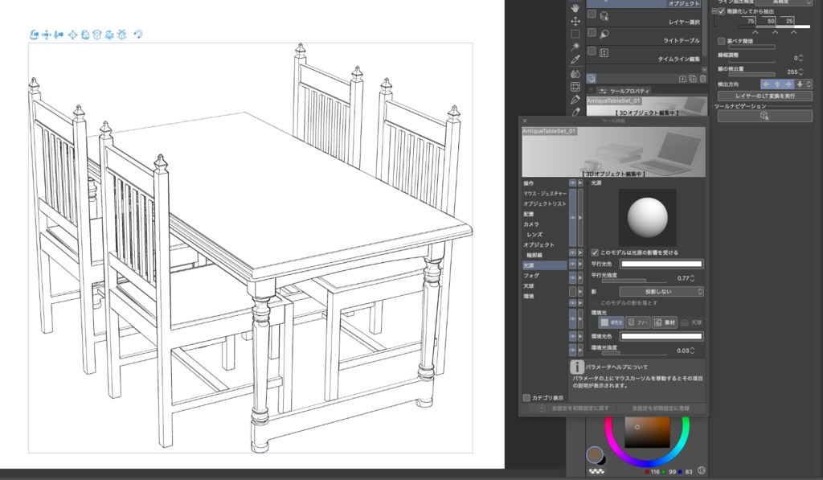823x480 pixels.
Task: Select the grid mesh tool icon
Action: [x=575, y=87]
